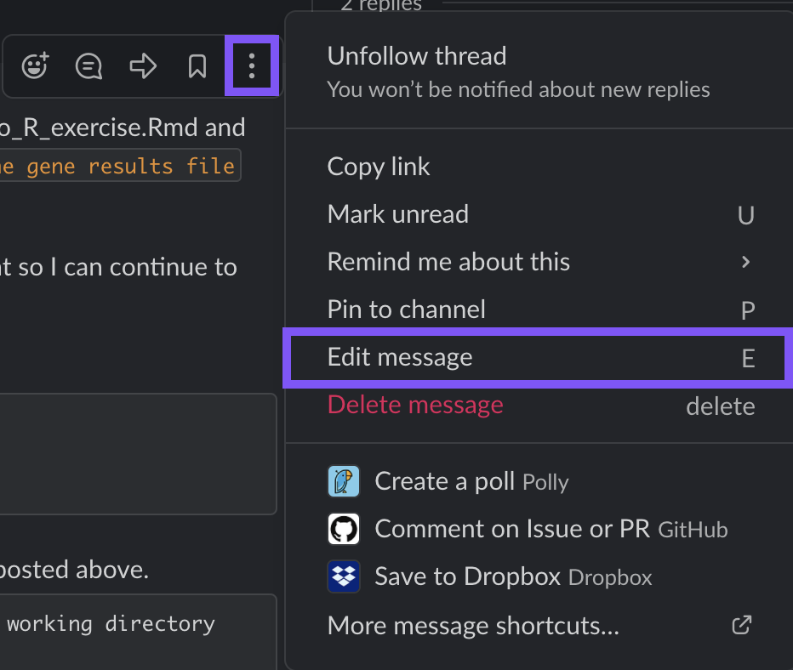Select Save to Dropbox shortcut

point(467,577)
